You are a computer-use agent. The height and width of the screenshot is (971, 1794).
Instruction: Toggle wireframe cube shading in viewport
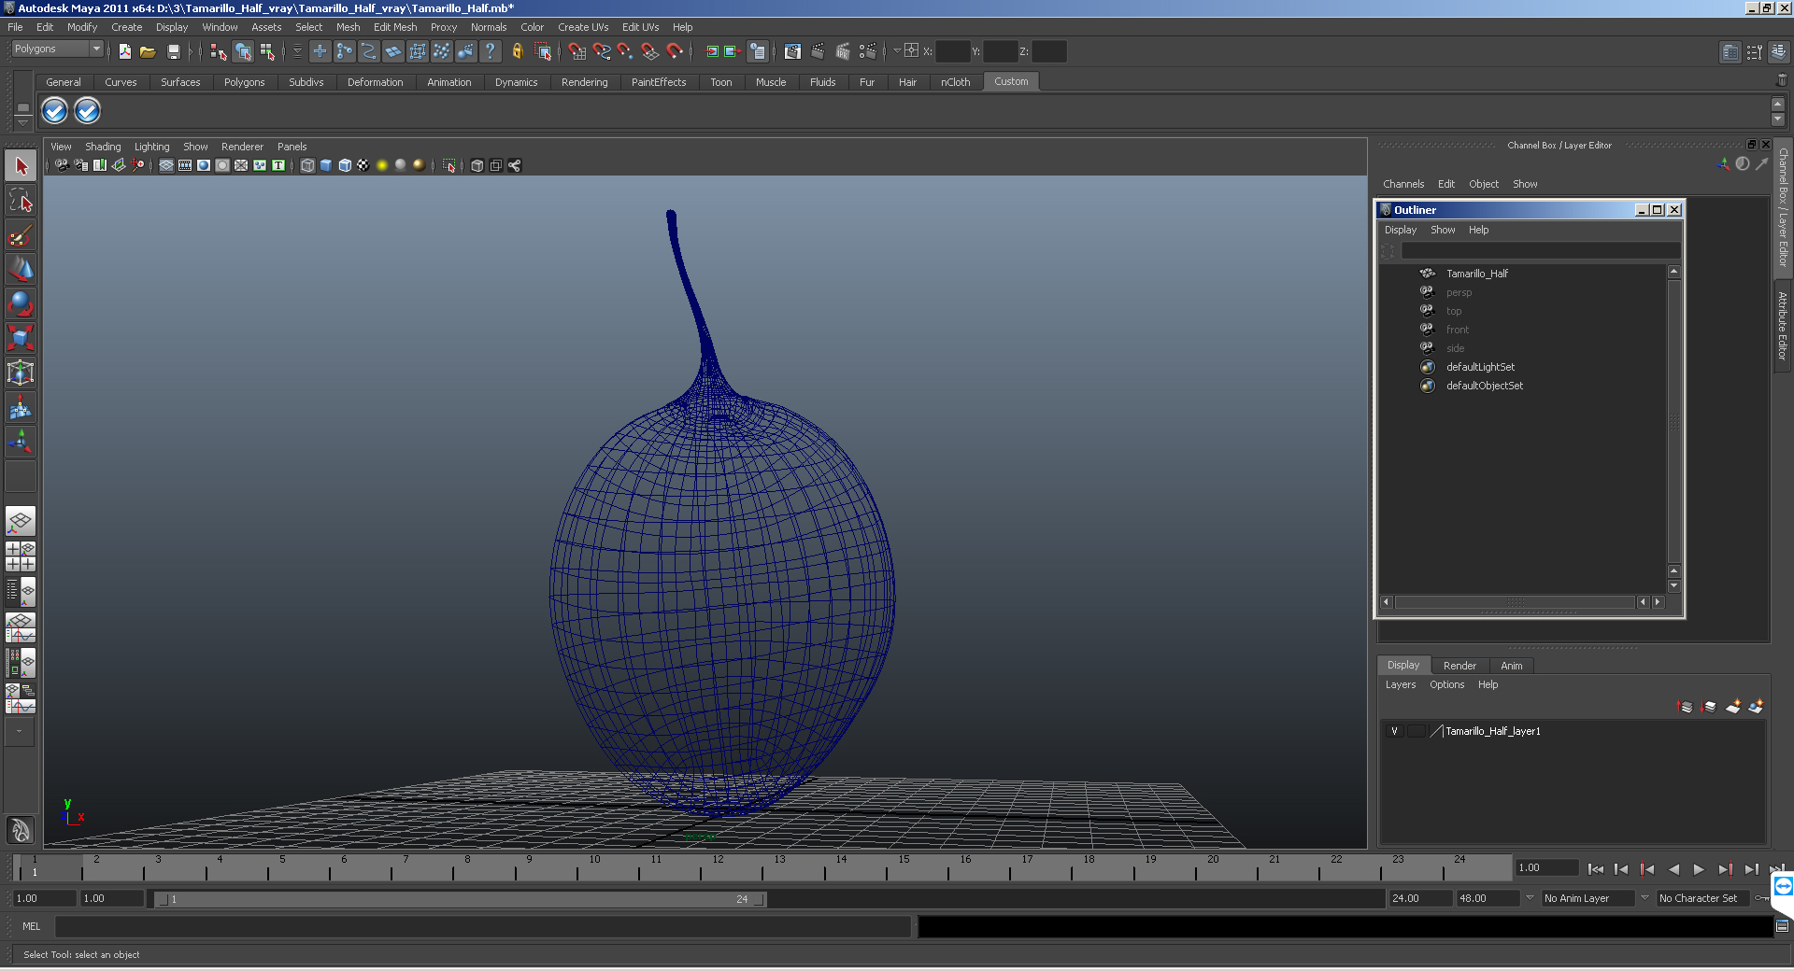click(x=307, y=165)
